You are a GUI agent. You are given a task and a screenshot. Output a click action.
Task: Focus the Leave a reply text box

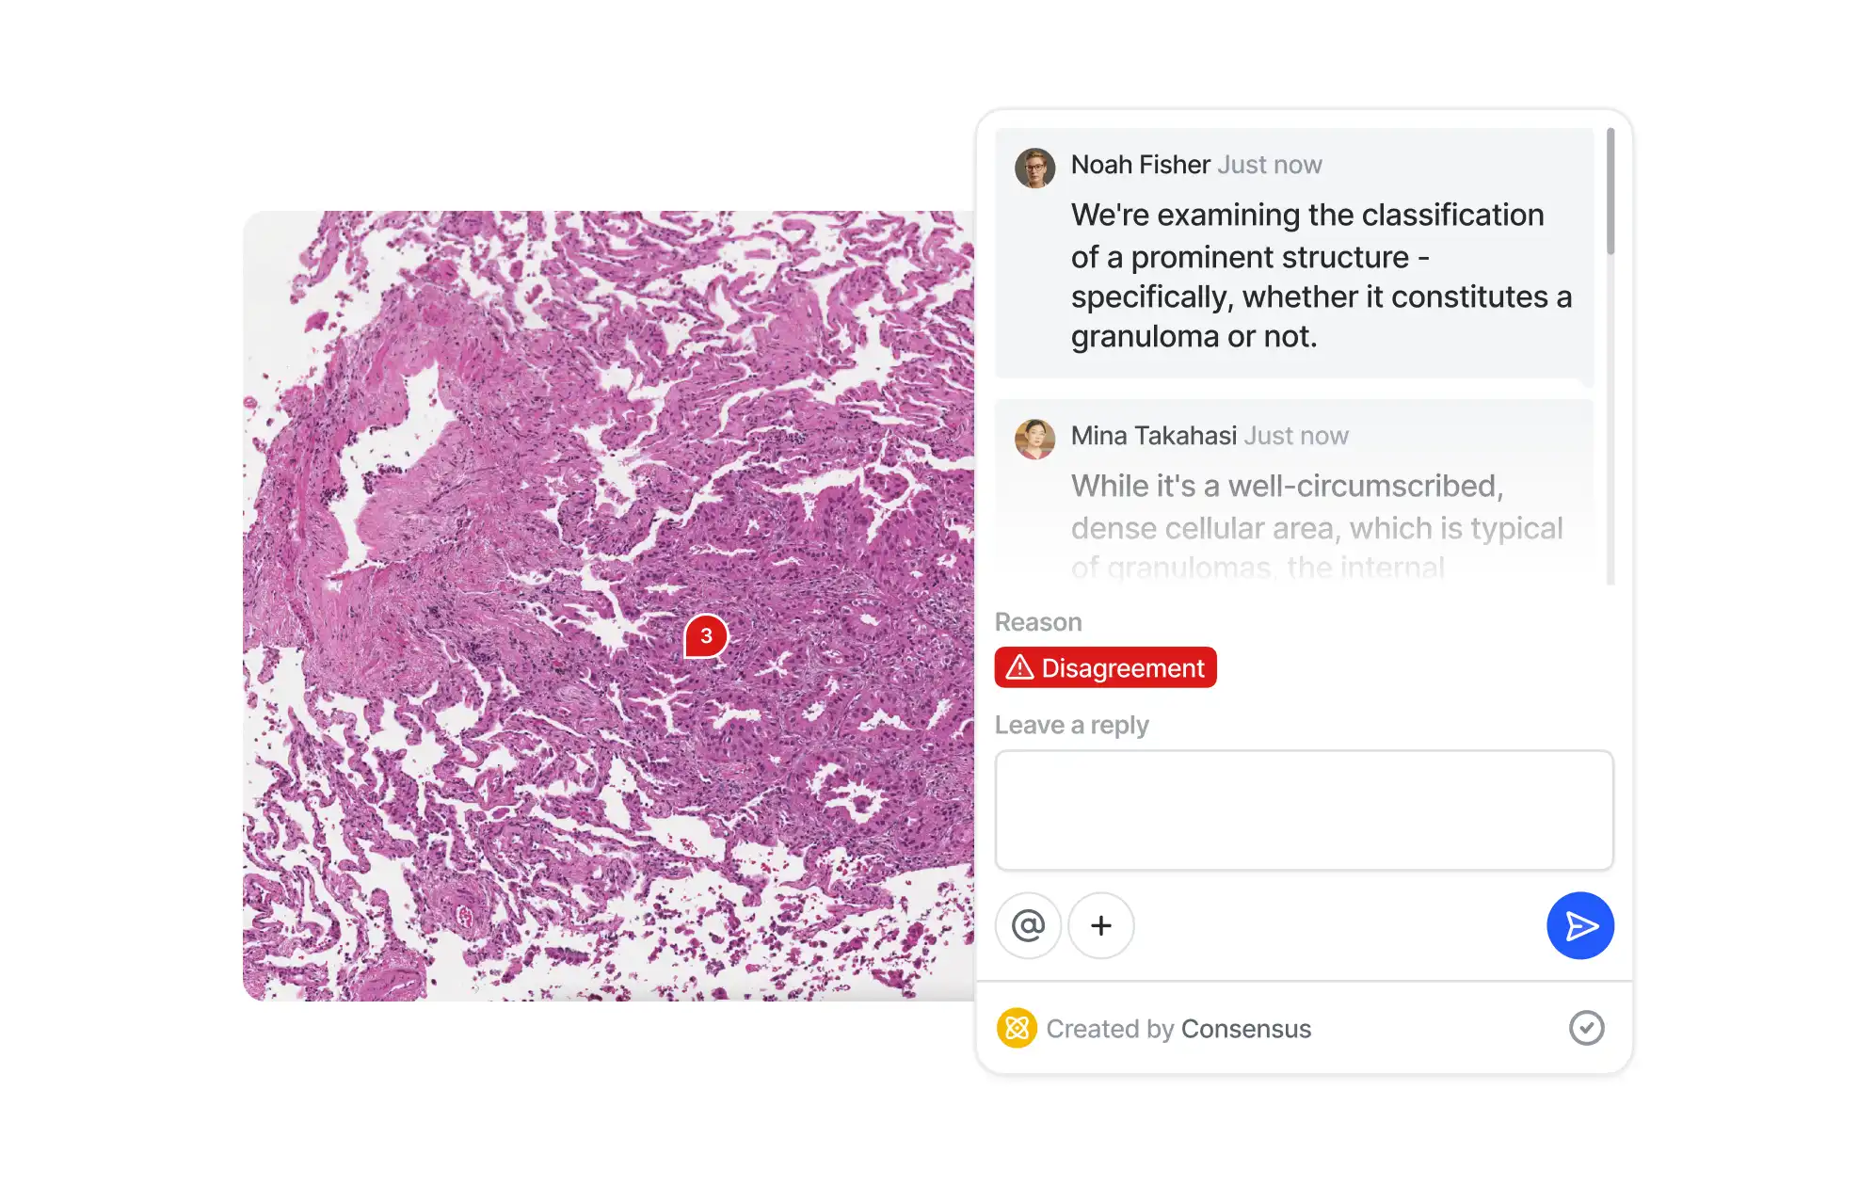[x=1305, y=810]
